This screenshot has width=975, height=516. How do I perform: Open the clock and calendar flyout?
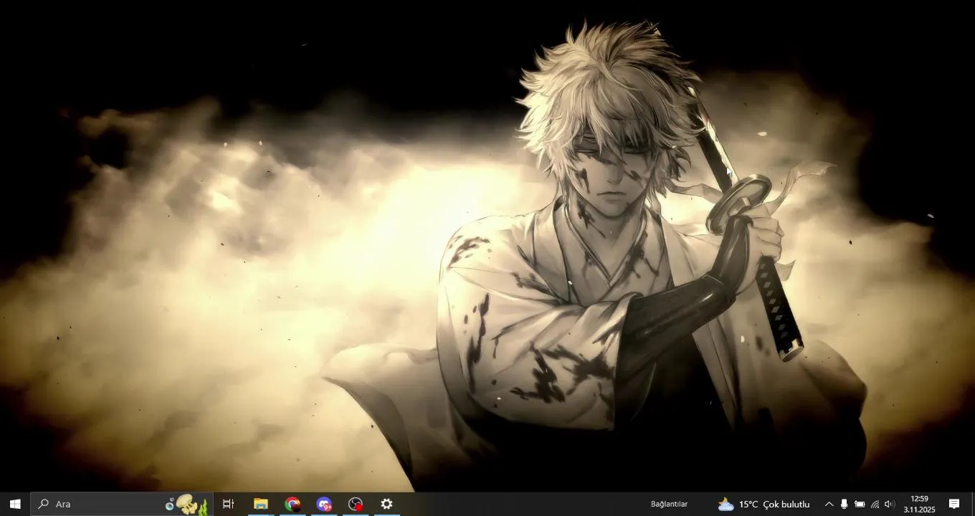pos(919,504)
